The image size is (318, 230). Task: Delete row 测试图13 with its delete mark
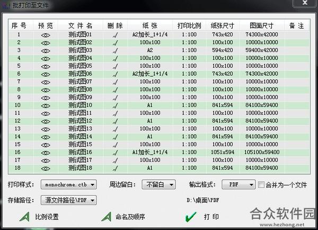(115, 129)
